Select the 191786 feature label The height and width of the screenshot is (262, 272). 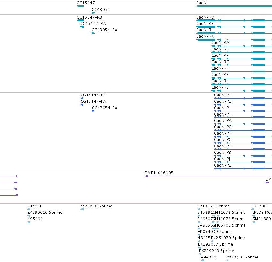[259, 206]
